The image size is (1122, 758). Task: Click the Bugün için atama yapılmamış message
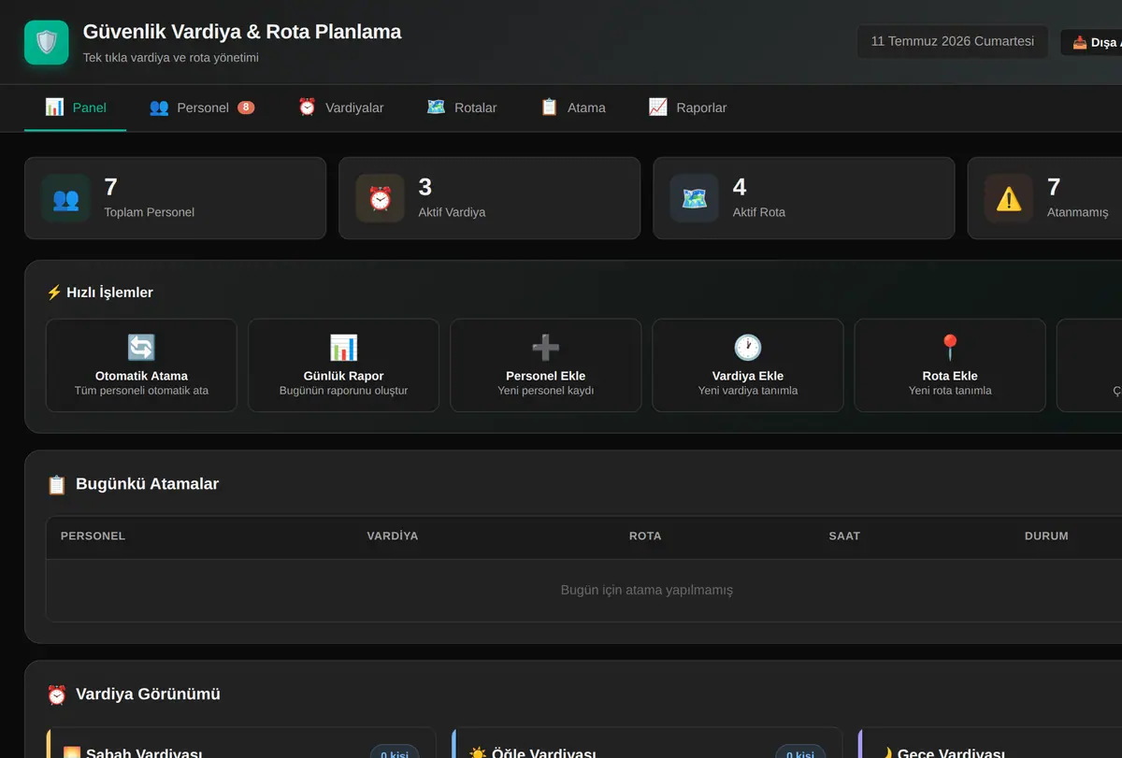point(646,590)
